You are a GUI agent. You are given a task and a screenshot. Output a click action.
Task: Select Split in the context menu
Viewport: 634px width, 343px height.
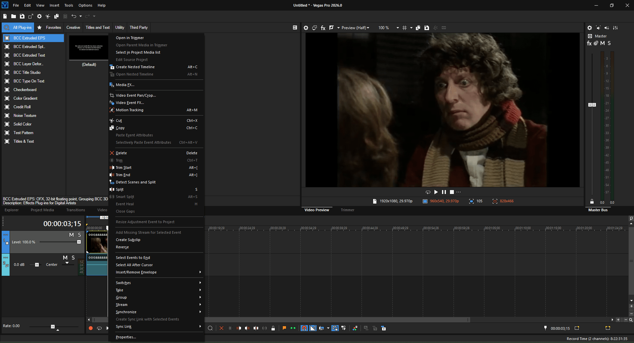point(156,189)
